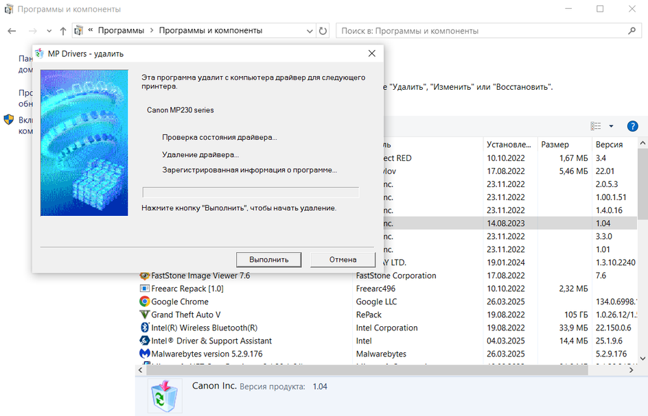The width and height of the screenshot is (648, 416).
Task: Click Программы и компоненты breadcrumb
Action: click(x=211, y=31)
